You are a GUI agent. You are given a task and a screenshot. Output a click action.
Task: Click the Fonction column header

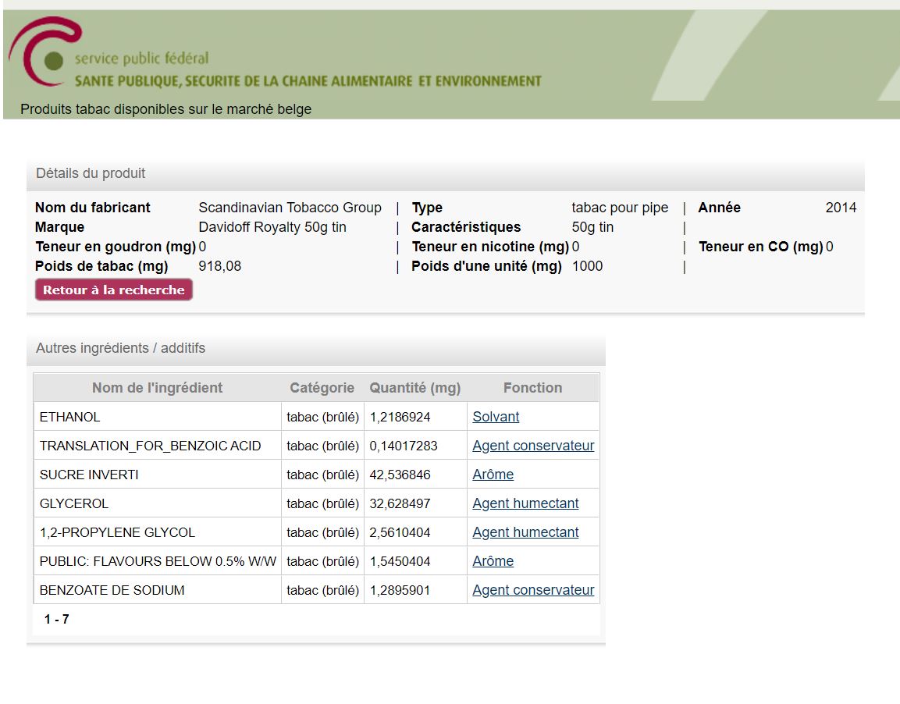pos(532,388)
